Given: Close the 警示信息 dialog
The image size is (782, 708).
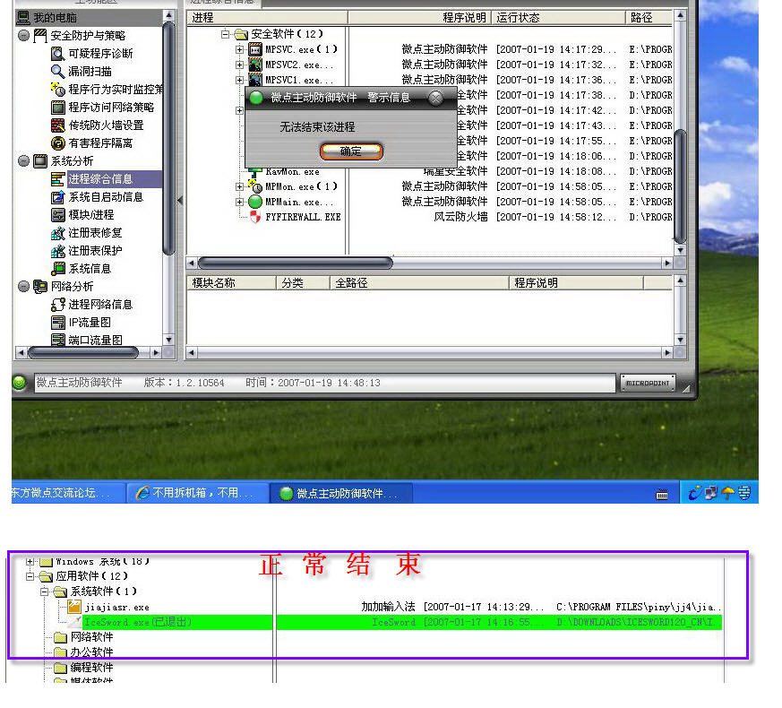Looking at the screenshot, I should coord(435,98).
